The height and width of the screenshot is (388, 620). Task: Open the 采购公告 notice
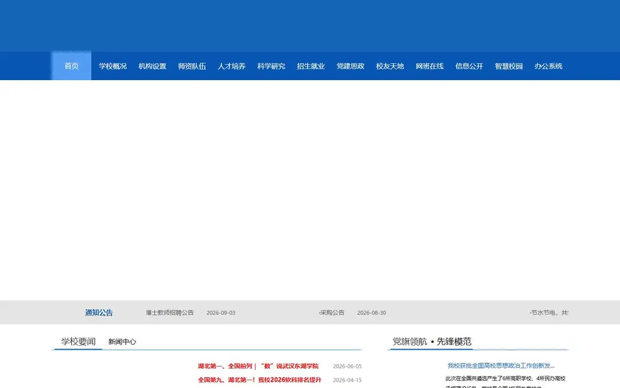click(x=332, y=312)
